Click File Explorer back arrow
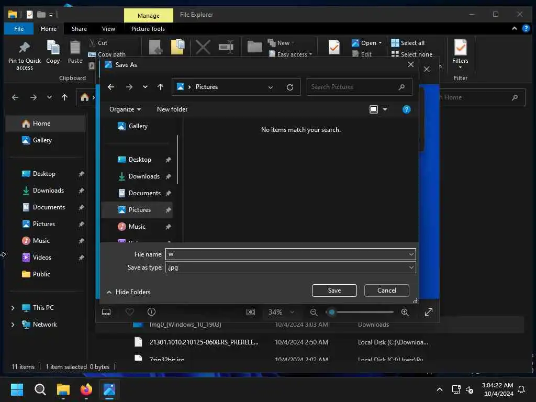Image resolution: width=536 pixels, height=402 pixels. tap(15, 97)
